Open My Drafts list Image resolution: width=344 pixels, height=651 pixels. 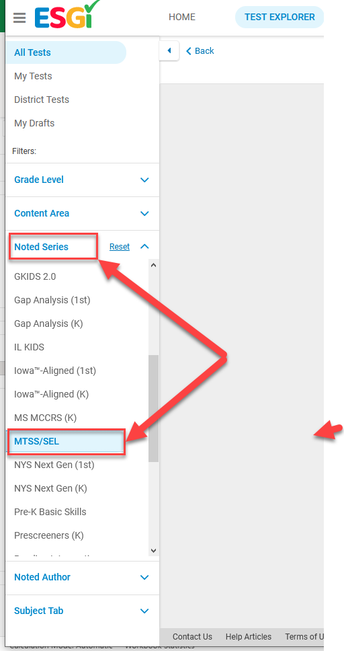34,123
